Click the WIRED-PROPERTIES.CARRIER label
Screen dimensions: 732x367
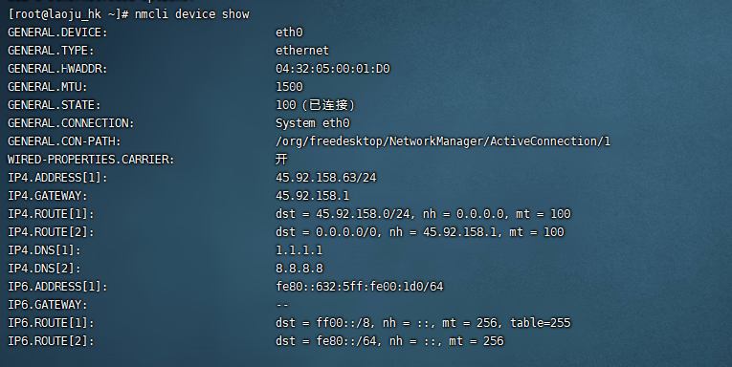pos(91,160)
